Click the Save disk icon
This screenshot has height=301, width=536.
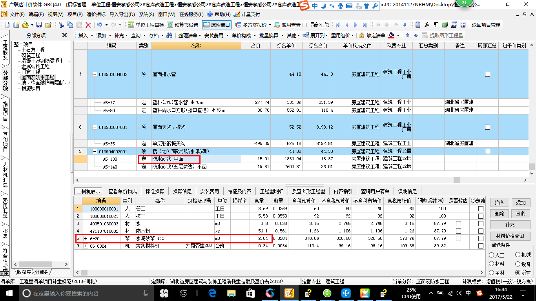pyautogui.click(x=39, y=25)
